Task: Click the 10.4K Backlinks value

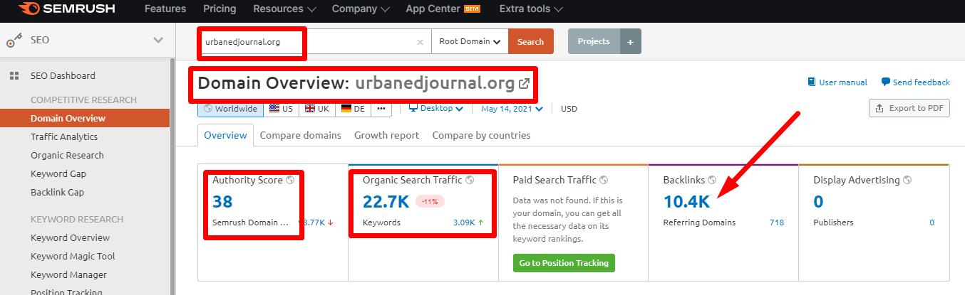Action: click(x=686, y=202)
